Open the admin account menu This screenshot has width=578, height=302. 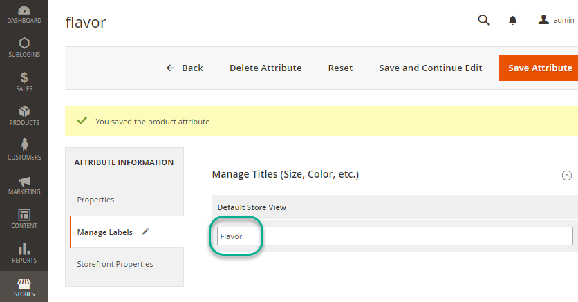point(556,21)
